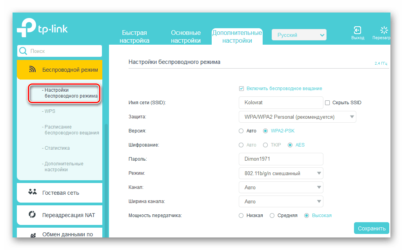Screen dimensions: 403x250
Task: Select Средняя transmitter power
Action: tap(272, 216)
